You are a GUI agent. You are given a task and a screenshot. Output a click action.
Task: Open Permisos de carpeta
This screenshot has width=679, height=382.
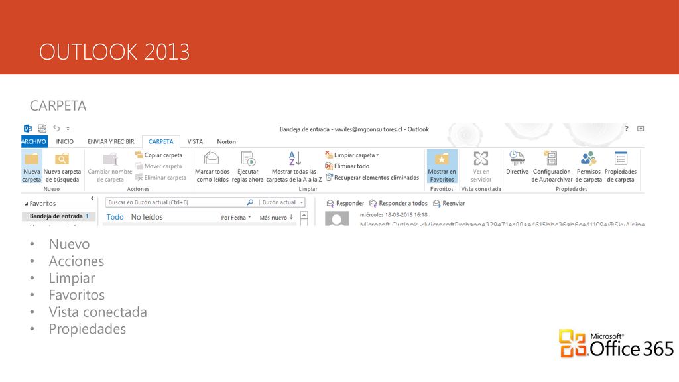tap(589, 166)
